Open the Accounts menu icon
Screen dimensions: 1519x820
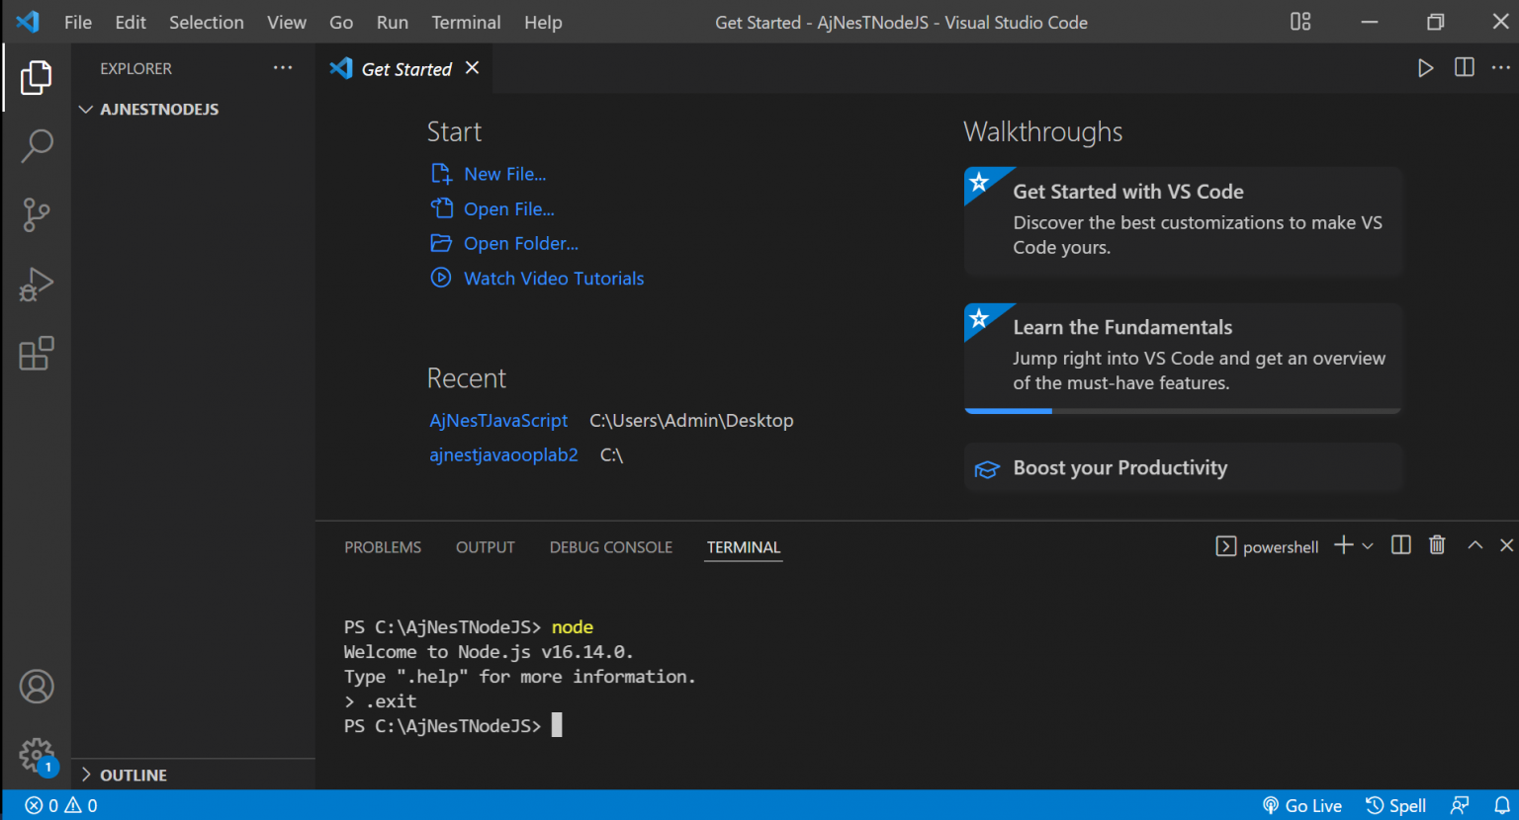37,687
